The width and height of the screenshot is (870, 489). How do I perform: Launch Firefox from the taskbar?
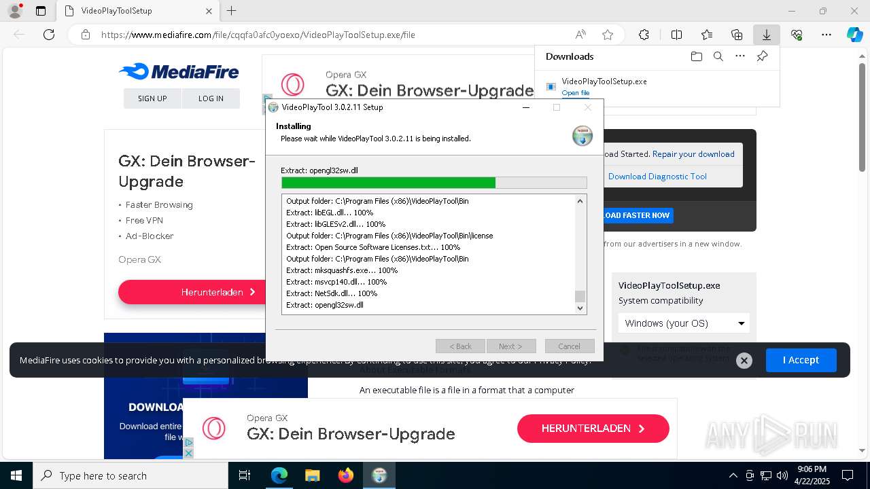click(x=345, y=475)
